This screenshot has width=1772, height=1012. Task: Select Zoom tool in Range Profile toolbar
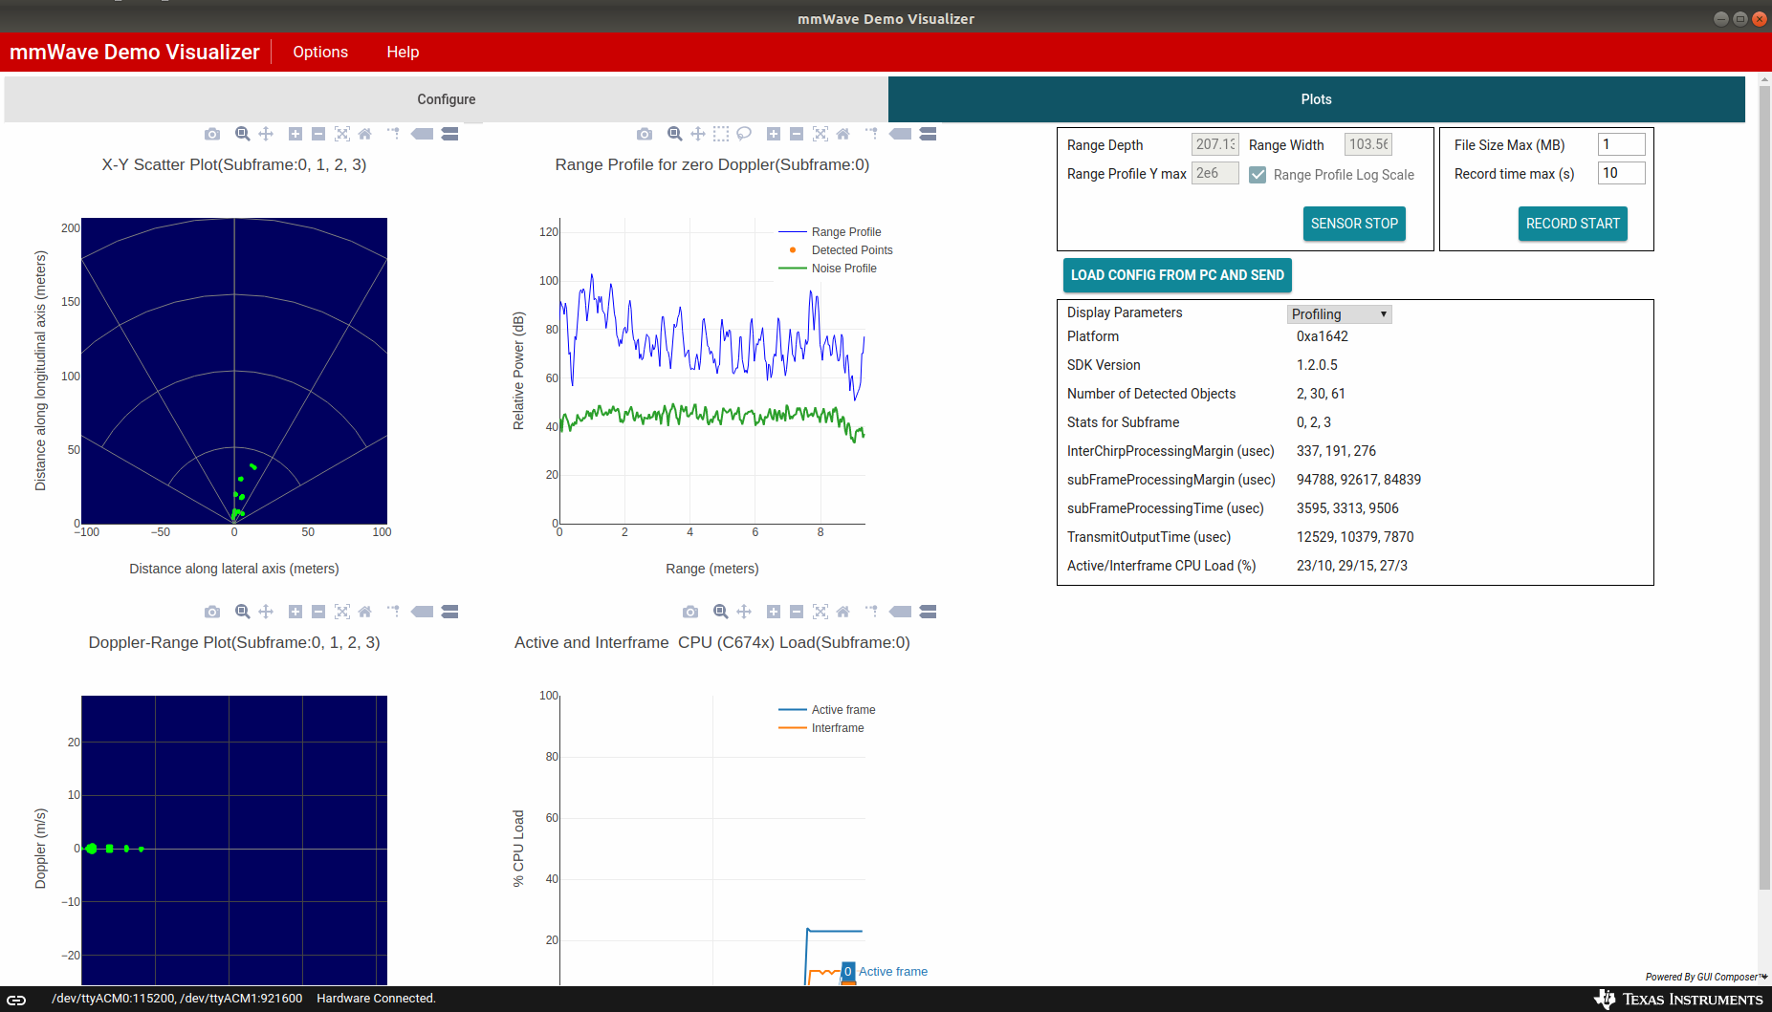pyautogui.click(x=675, y=134)
